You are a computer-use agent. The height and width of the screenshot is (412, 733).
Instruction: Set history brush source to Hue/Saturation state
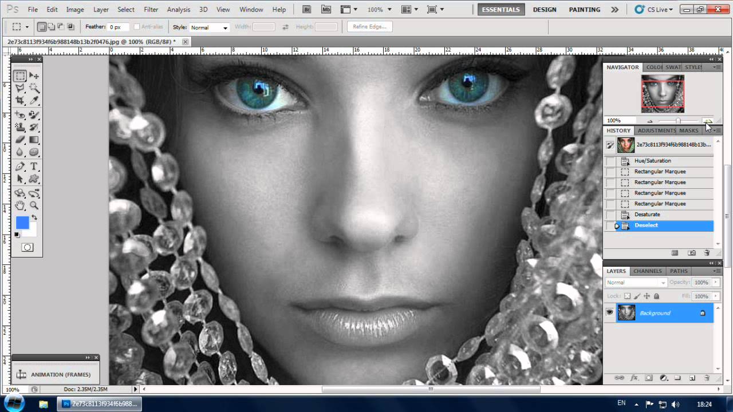tap(610, 161)
